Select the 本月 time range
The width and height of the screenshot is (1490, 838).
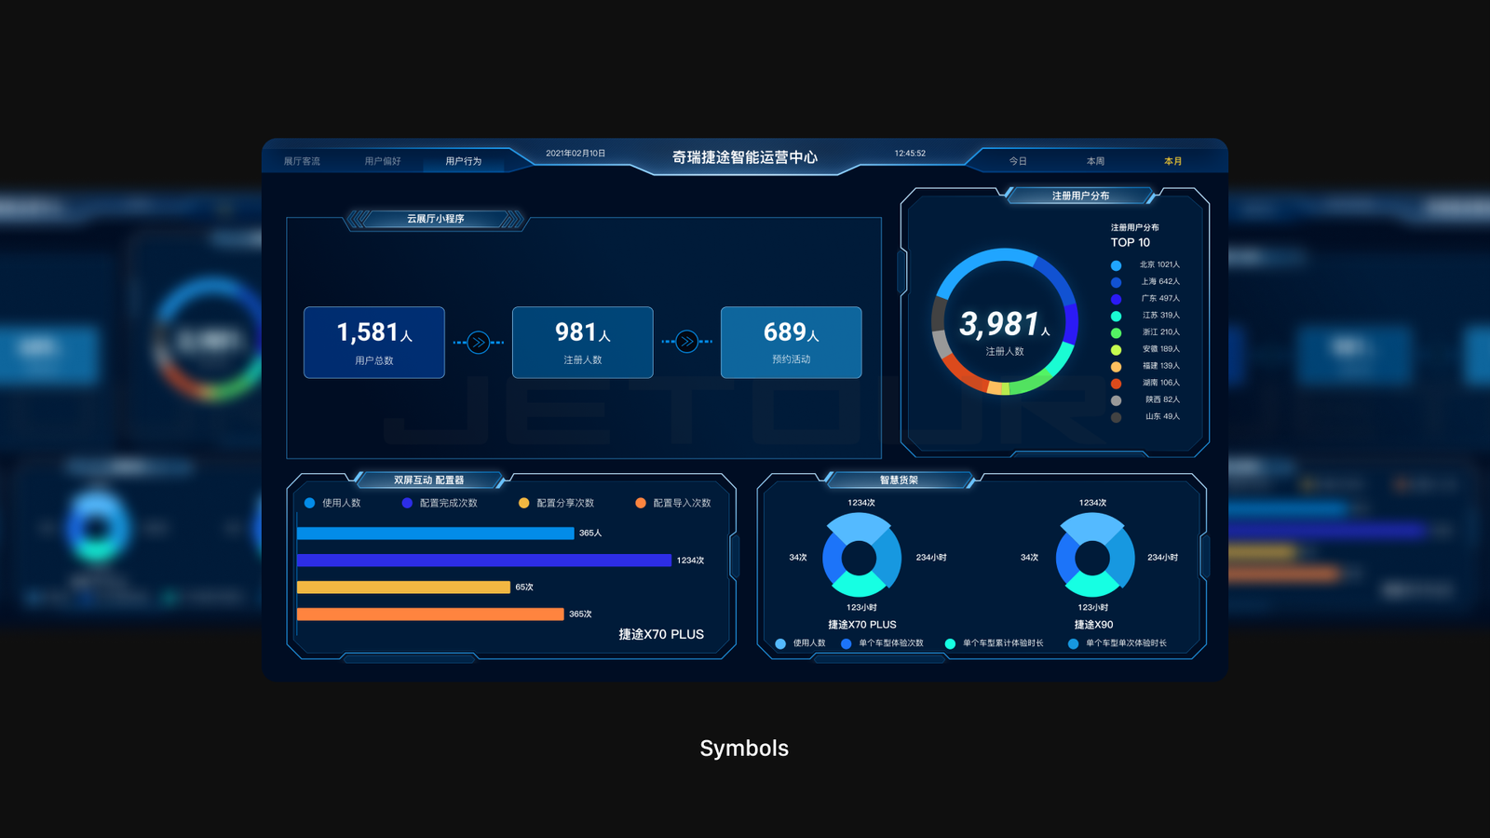pos(1172,161)
